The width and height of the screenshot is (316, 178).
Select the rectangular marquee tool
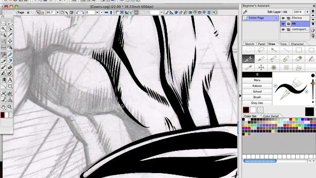pos(3,23)
